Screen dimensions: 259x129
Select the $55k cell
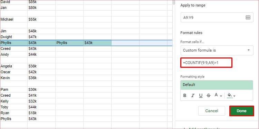click(41, 19)
